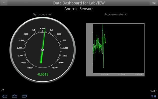Click the green signal spike in chart

tap(103, 46)
